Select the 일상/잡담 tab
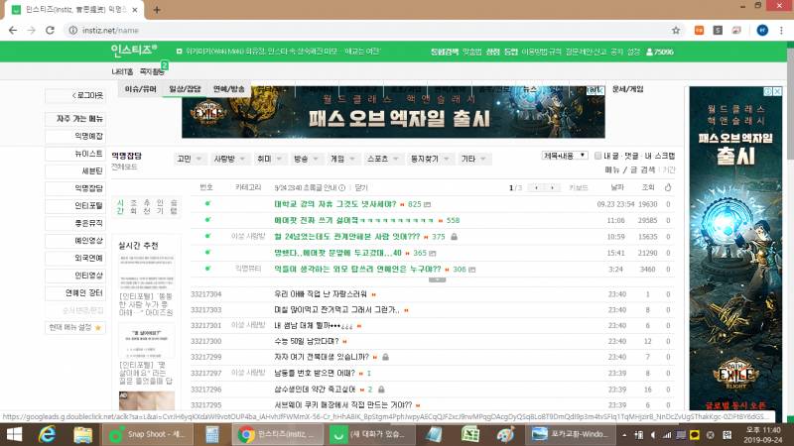The height and width of the screenshot is (446, 794). 185,89
